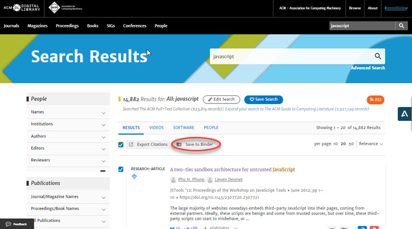Open the SIGs menu
The height and width of the screenshot is (229, 412).
pyautogui.click(x=111, y=26)
